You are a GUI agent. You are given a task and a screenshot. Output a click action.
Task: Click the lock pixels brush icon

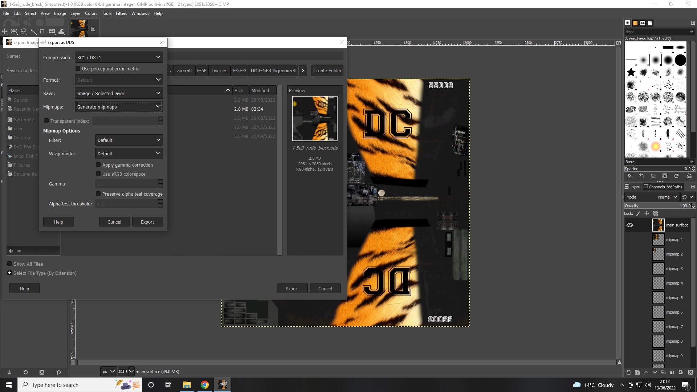(x=638, y=213)
